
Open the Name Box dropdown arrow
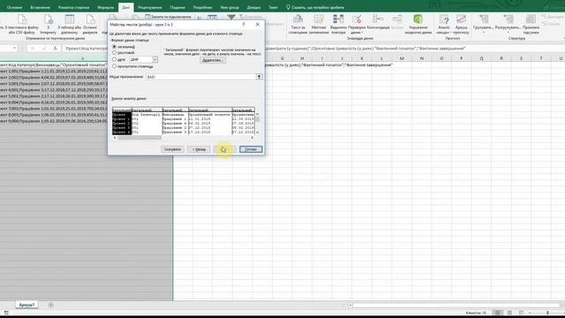pyautogui.click(x=14, y=49)
